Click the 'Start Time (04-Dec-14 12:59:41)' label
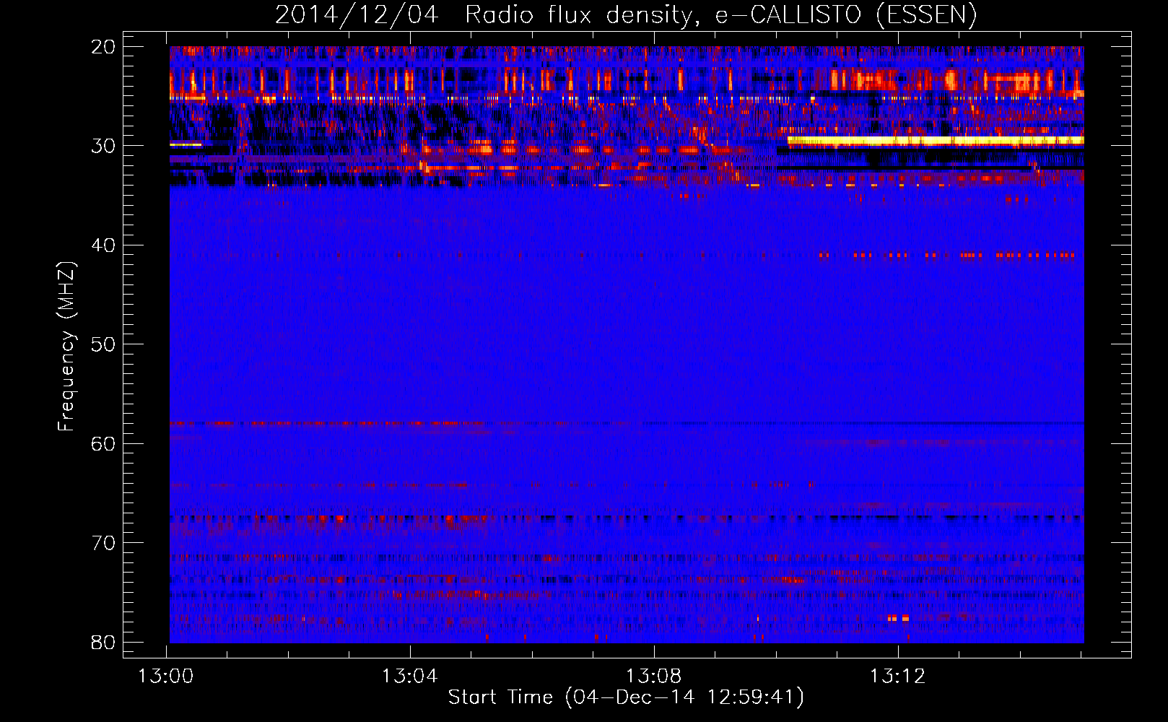The height and width of the screenshot is (722, 1168). (x=626, y=697)
